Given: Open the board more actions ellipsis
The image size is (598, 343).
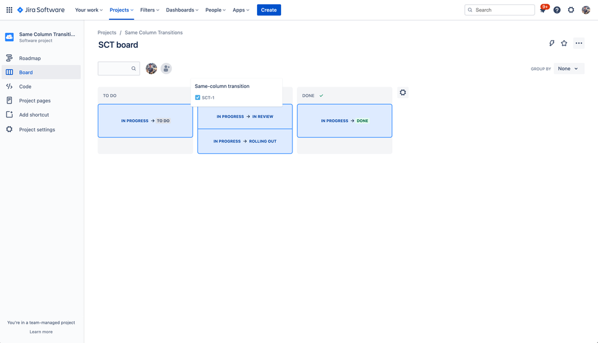Looking at the screenshot, I should pos(579,43).
